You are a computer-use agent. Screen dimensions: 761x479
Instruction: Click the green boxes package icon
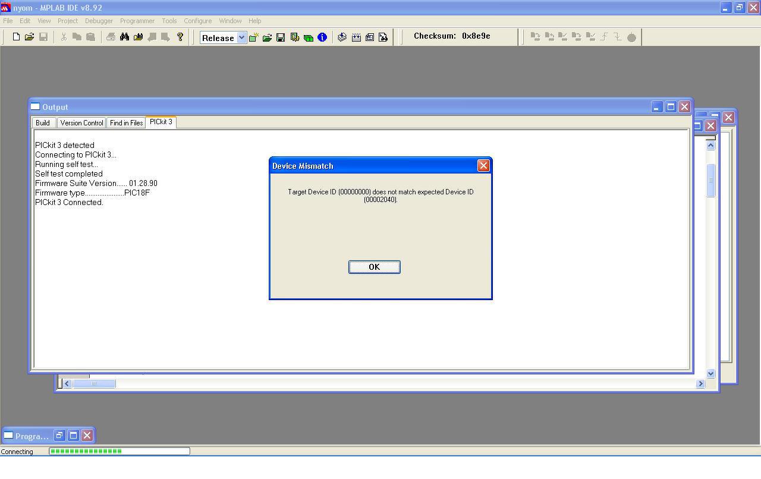(x=308, y=37)
